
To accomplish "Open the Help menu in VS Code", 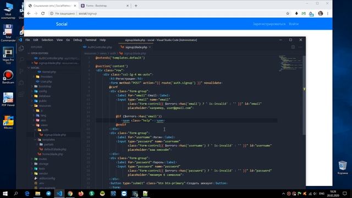I will point(103,40).
